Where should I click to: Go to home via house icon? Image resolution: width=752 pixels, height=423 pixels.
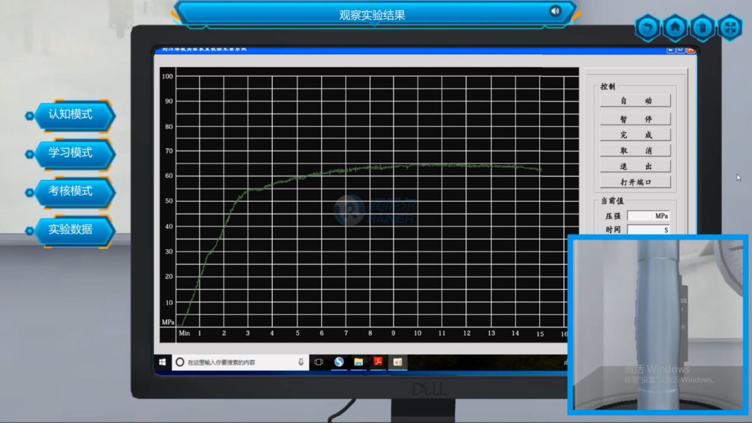(675, 27)
